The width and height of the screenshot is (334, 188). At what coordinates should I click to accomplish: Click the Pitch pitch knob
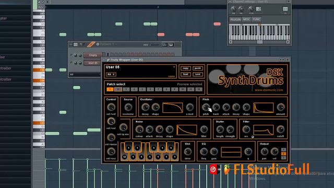click(x=206, y=107)
